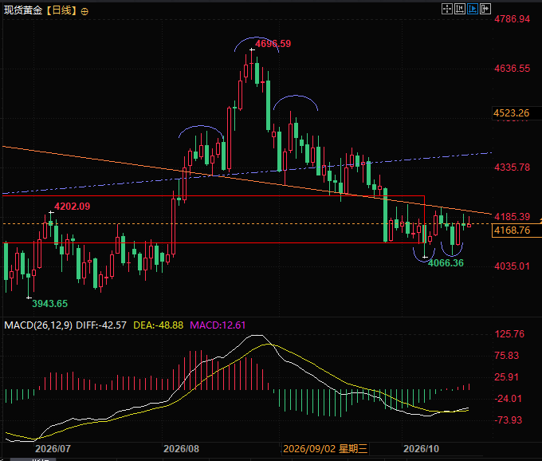Click the MACD:12.61 value
Image resolution: width=542 pixels, height=461 pixels.
218,325
